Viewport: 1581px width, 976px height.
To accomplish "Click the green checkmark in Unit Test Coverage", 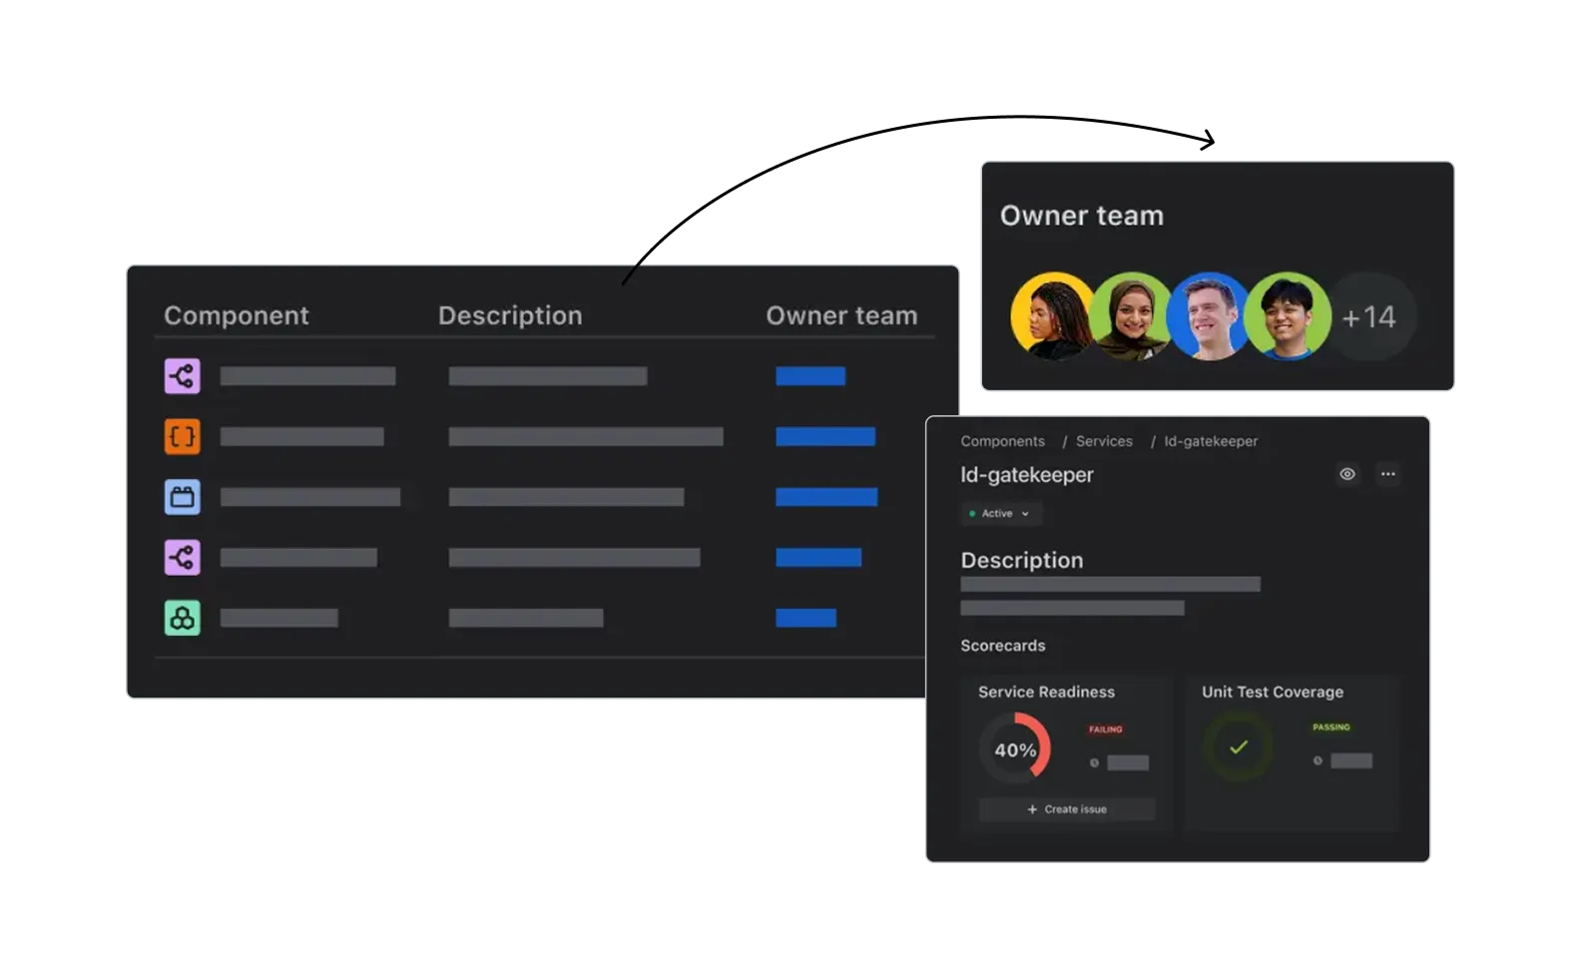I will [1238, 747].
